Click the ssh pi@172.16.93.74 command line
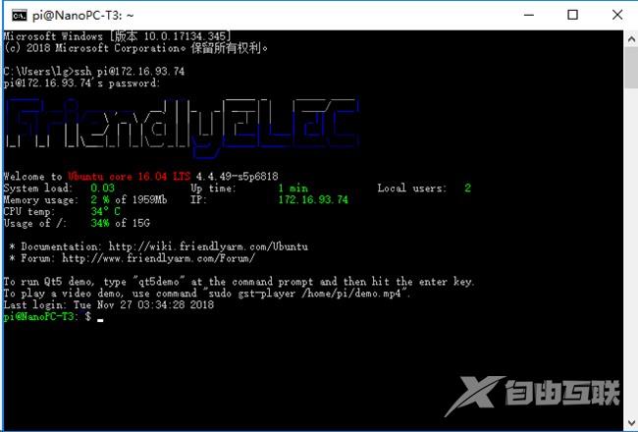Screen dimensions: 638x432 click(130, 72)
